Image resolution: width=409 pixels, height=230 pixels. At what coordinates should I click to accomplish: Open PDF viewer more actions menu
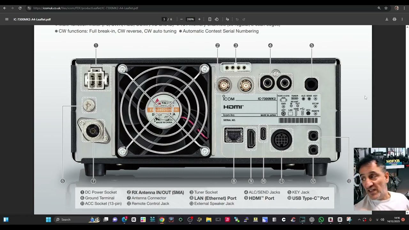[x=402, y=19]
